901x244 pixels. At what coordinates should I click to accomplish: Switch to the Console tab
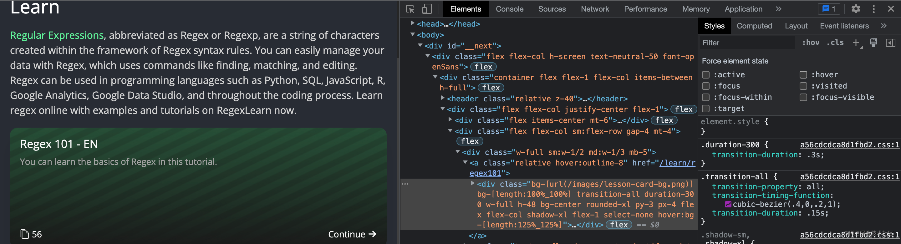(x=509, y=9)
